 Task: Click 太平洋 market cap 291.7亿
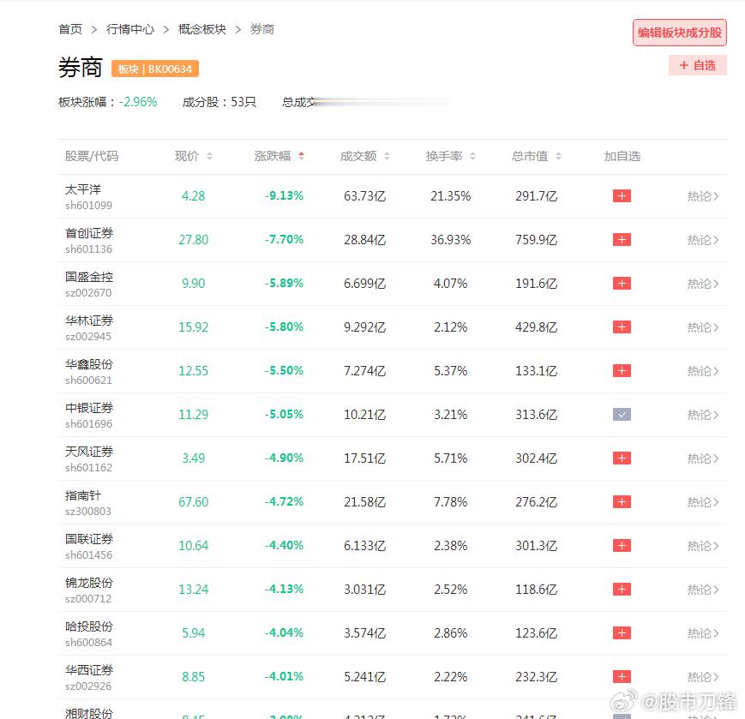pos(536,195)
